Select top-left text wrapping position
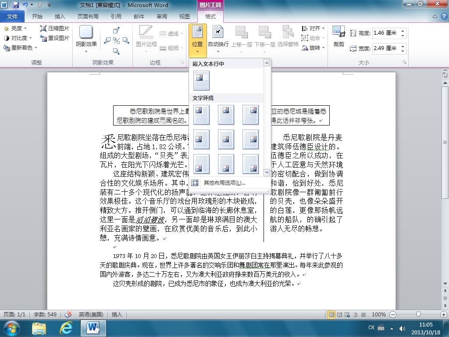 (x=201, y=115)
